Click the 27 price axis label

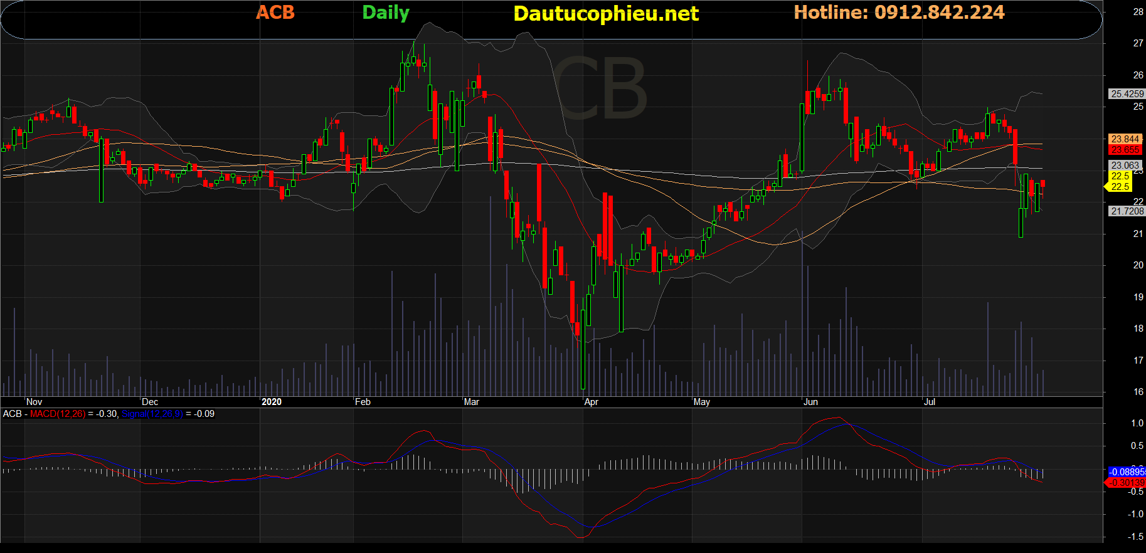coord(1138,43)
